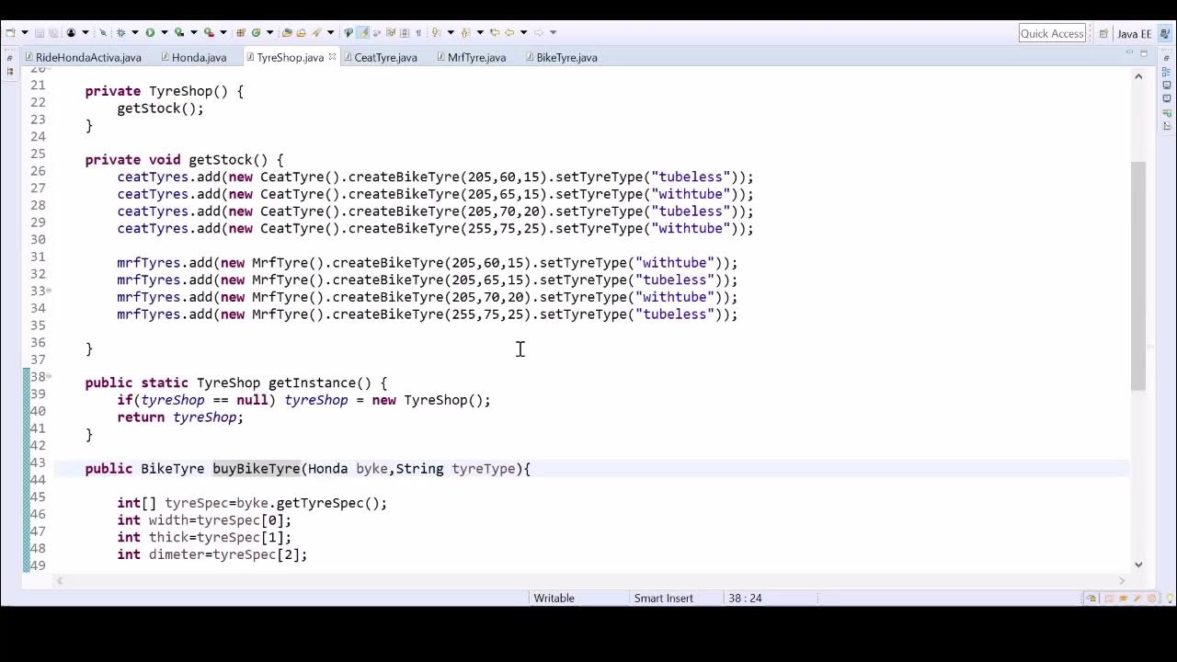This screenshot has width=1177, height=662.
Task: Click the Forward navigation arrow
Action: [538, 32]
